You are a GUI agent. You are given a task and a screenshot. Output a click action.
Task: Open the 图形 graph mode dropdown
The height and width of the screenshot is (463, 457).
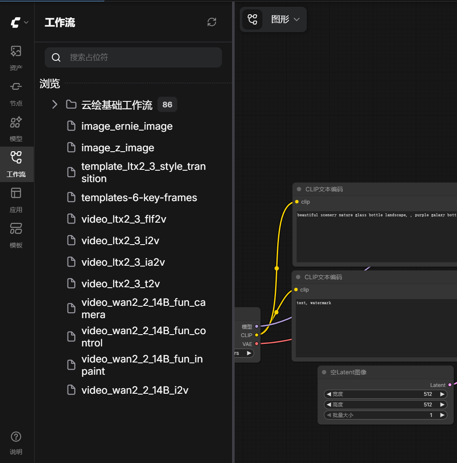pos(285,19)
